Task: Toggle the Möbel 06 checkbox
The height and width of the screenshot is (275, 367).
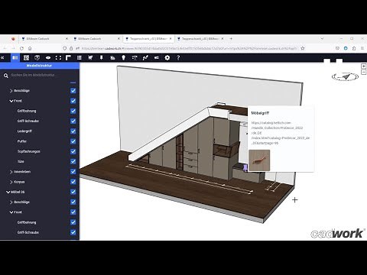Action: tap(73, 192)
